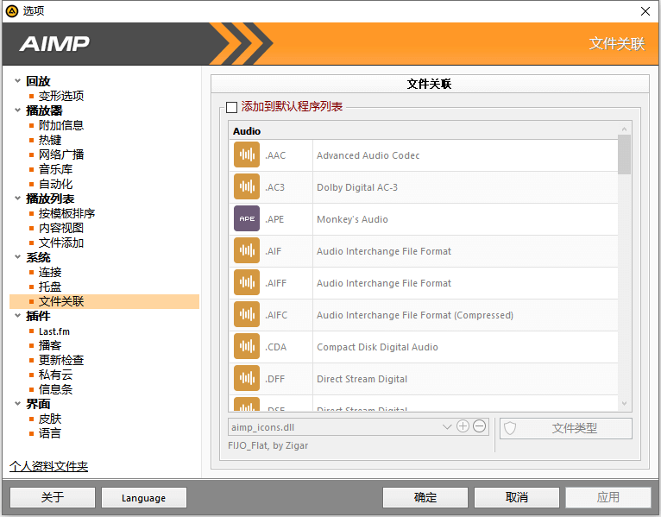The height and width of the screenshot is (517, 661).
Task: Collapse the 播放器 tree section
Action: pos(18,110)
